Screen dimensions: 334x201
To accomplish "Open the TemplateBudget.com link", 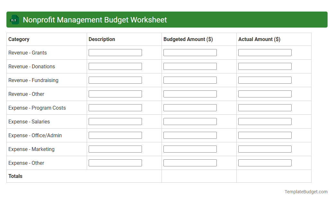I will [x=306, y=192].
